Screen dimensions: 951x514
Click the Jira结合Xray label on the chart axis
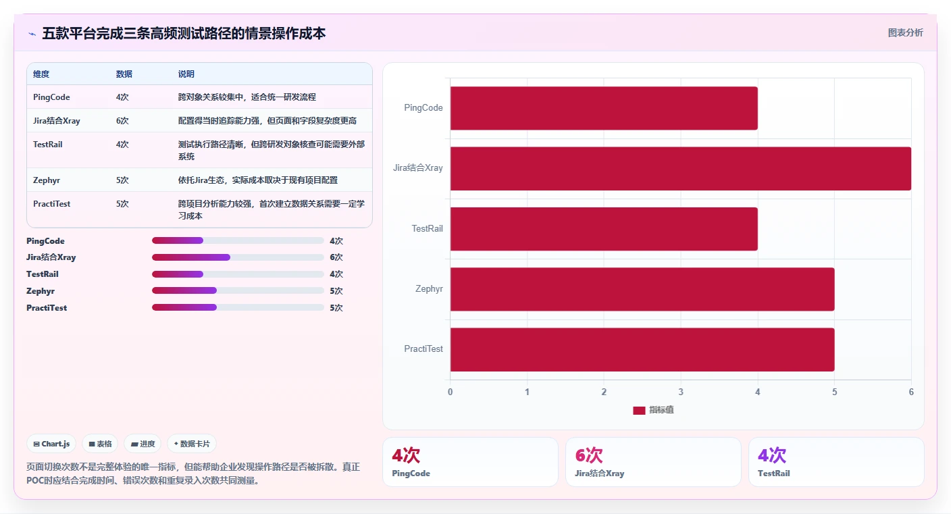click(418, 168)
